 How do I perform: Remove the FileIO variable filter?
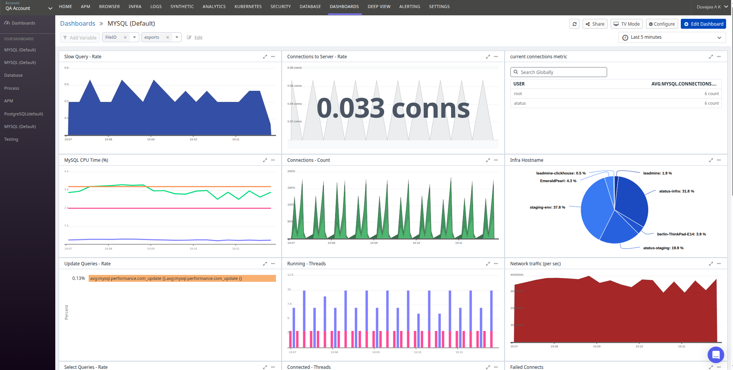click(x=125, y=38)
